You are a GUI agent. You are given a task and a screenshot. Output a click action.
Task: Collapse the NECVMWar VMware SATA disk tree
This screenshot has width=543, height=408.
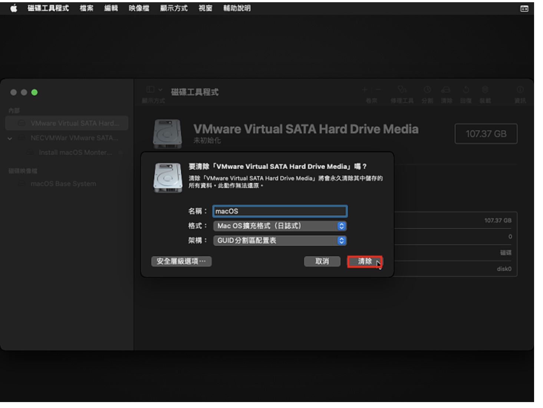point(10,138)
